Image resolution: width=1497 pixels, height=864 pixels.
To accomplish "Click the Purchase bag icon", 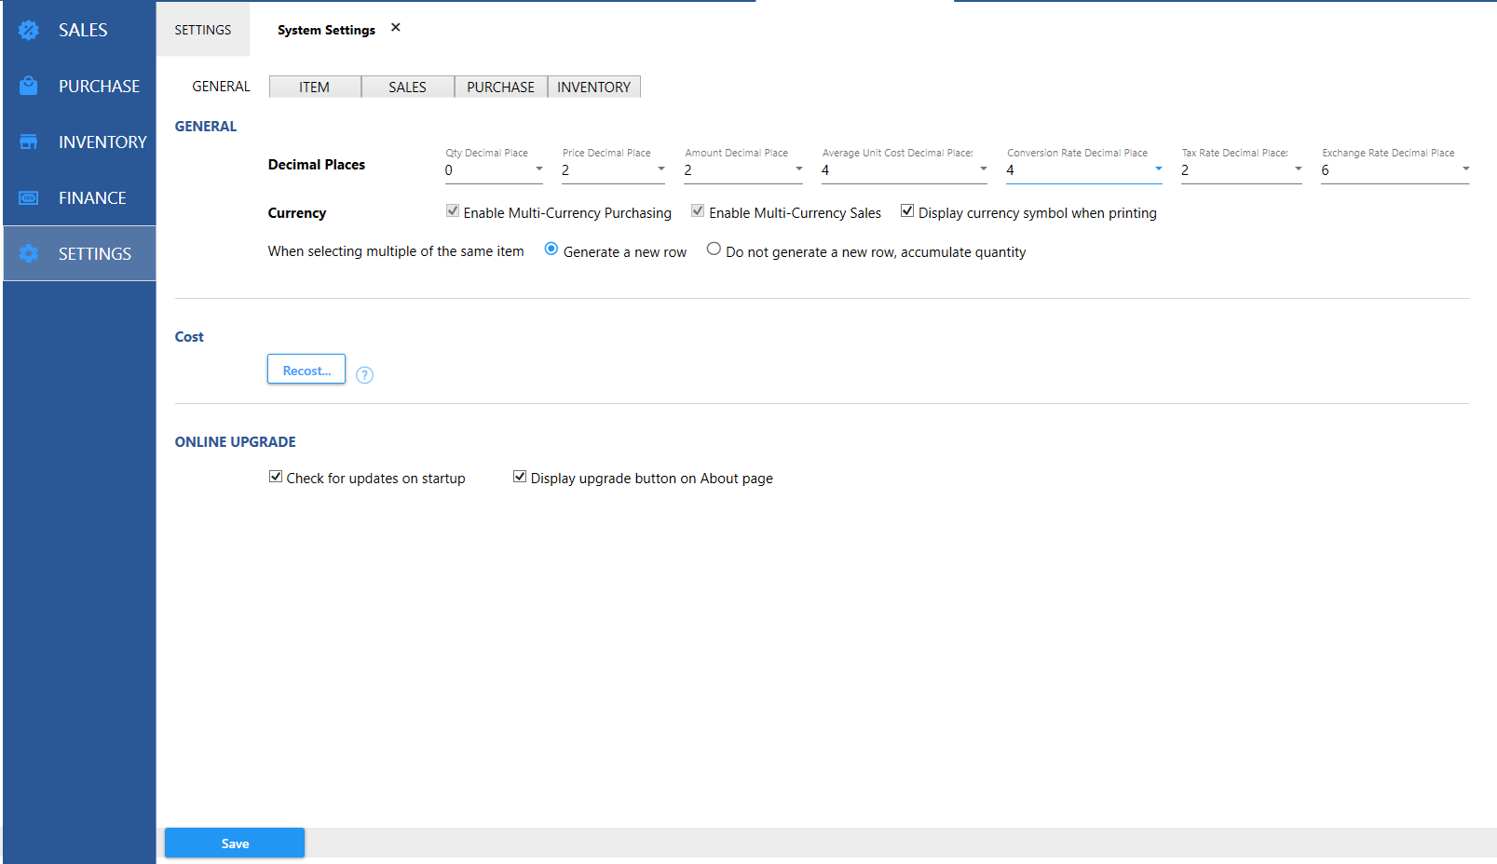I will [x=29, y=86].
